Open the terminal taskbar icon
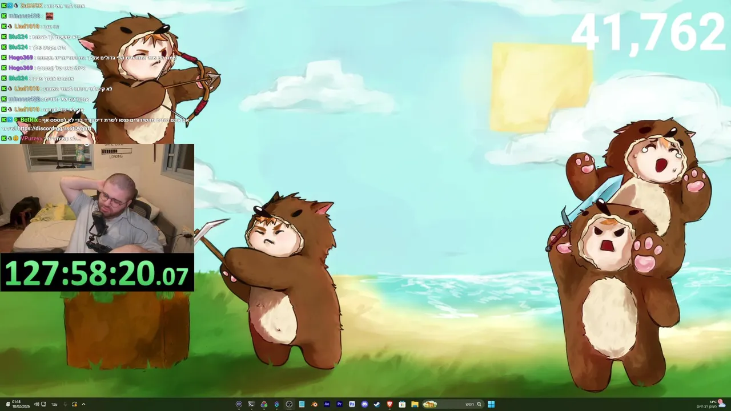Image resolution: width=731 pixels, height=411 pixels. point(251,404)
